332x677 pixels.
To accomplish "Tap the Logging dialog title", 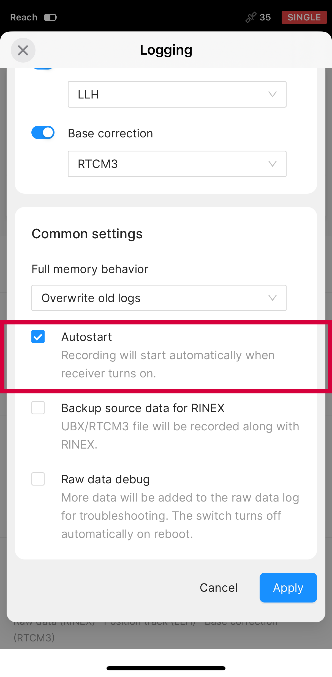I will point(166,50).
